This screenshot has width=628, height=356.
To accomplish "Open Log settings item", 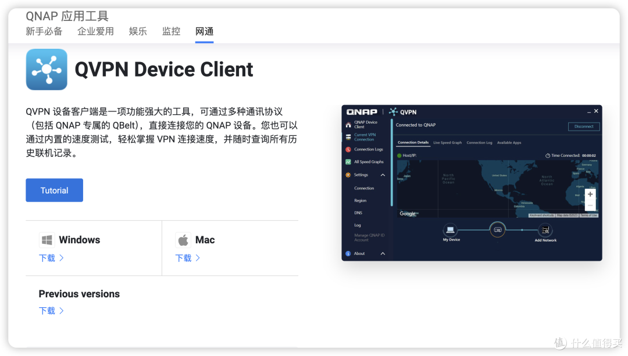I will (x=357, y=225).
